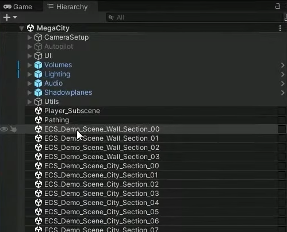This screenshot has width=287, height=232.
Task: Click the search magnifier icon
Action: (111, 17)
